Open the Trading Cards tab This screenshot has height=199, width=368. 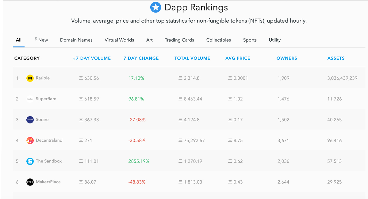click(179, 40)
